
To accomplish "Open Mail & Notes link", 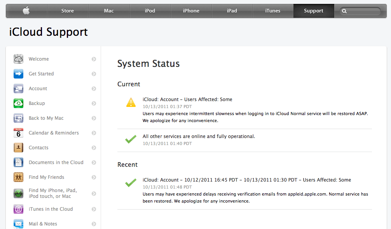I will [x=43, y=224].
